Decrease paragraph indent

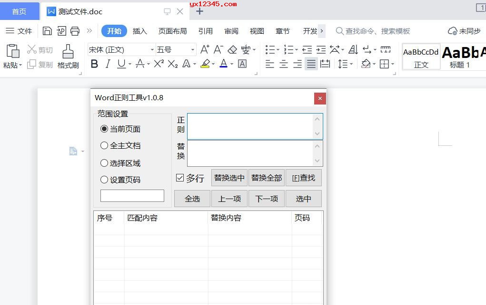click(307, 49)
